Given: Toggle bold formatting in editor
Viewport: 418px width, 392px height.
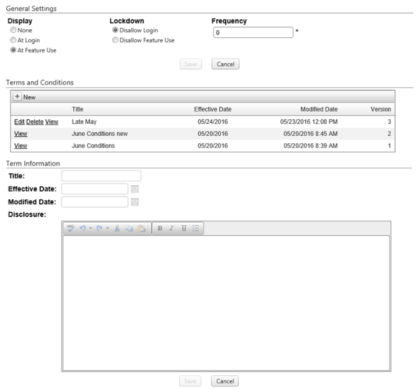Looking at the screenshot, I should pyautogui.click(x=159, y=228).
